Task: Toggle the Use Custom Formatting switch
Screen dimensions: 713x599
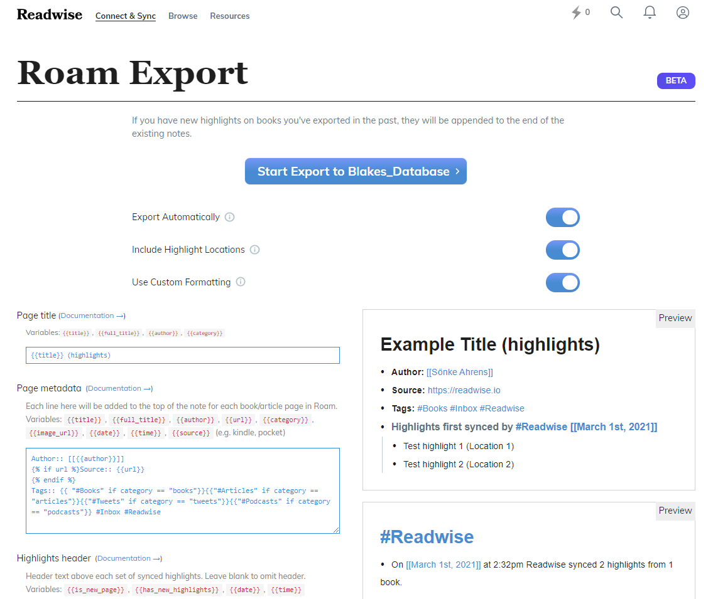Action: (x=562, y=282)
